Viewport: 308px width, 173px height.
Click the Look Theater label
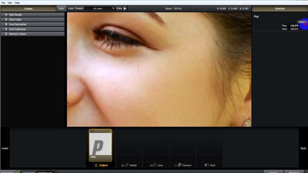[76, 9]
